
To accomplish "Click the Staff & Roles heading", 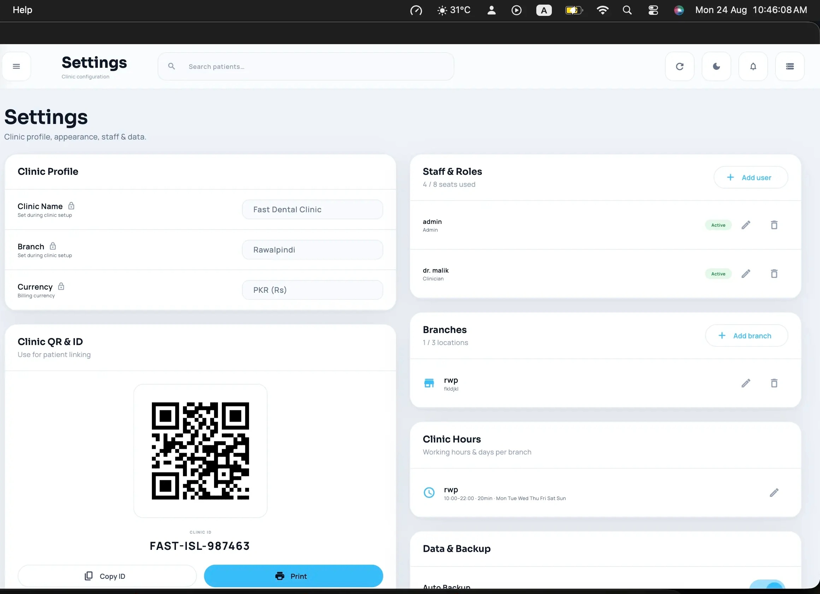I will [452, 171].
